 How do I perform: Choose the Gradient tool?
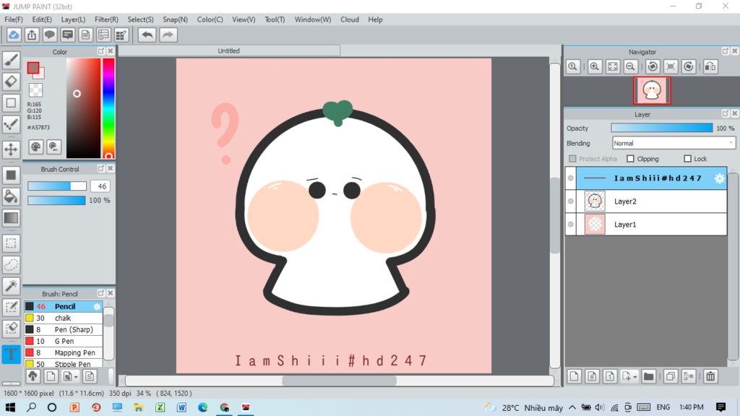pyautogui.click(x=11, y=217)
